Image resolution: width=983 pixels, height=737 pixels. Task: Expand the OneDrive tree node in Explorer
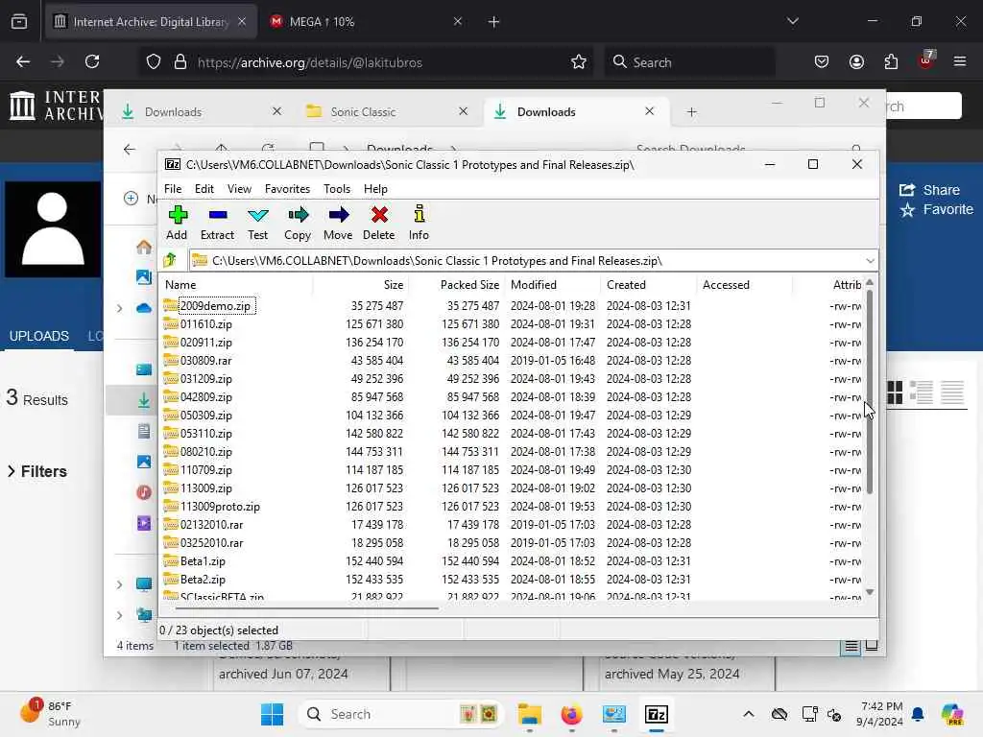pyautogui.click(x=119, y=308)
